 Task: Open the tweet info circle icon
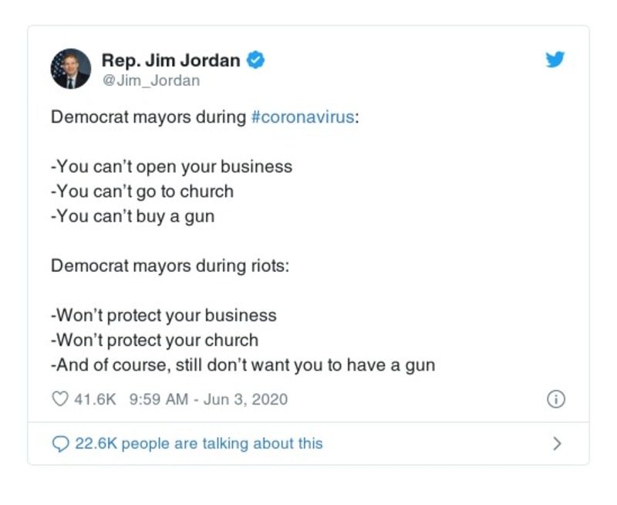tap(555, 399)
